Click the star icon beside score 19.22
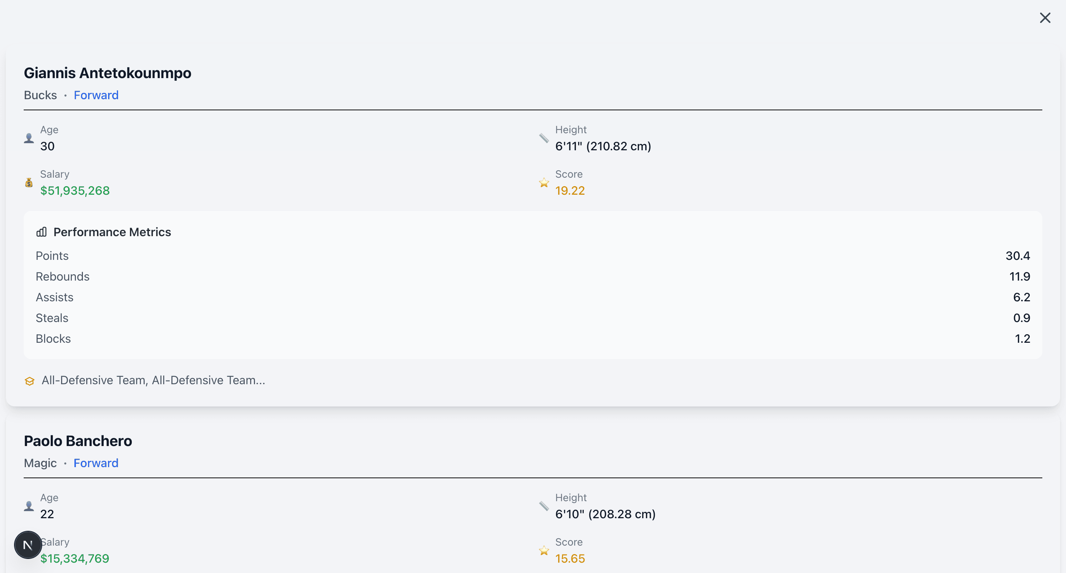 tap(544, 182)
